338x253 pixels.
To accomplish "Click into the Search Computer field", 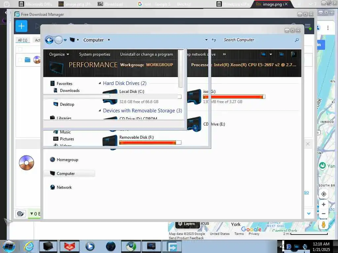I will coord(258,40).
